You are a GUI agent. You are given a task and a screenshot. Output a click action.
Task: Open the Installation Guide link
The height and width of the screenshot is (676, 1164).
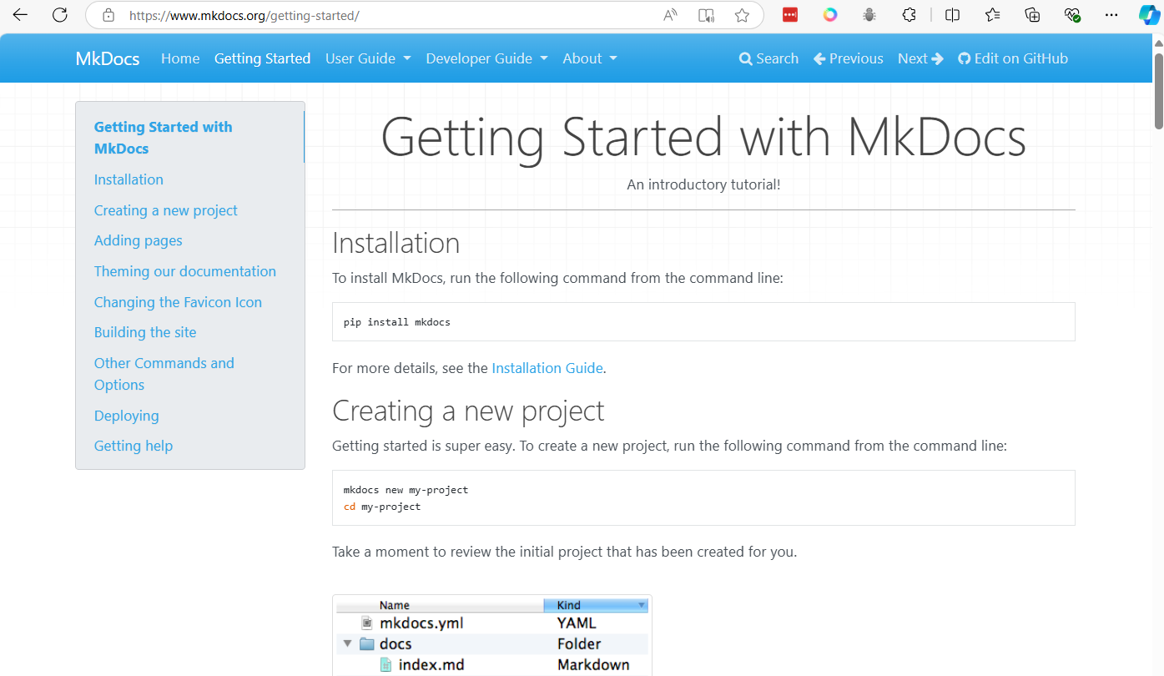[547, 368]
